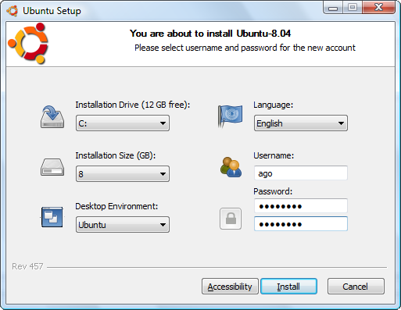This screenshot has height=310, width=401.
Task: Click the small Ubuntu icon in title bar
Action: point(13,11)
